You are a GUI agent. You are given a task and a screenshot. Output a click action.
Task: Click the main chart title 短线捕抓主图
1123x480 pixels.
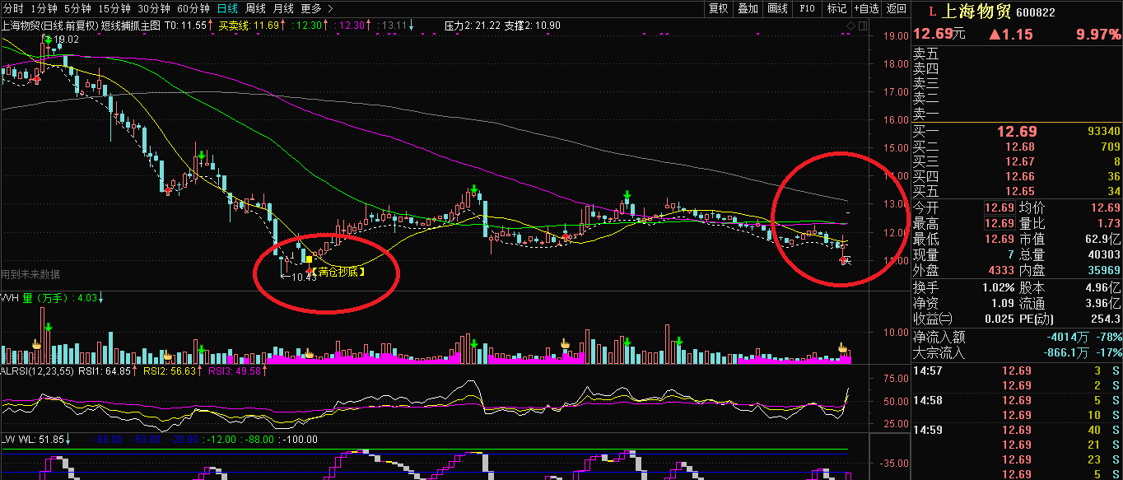(x=129, y=26)
